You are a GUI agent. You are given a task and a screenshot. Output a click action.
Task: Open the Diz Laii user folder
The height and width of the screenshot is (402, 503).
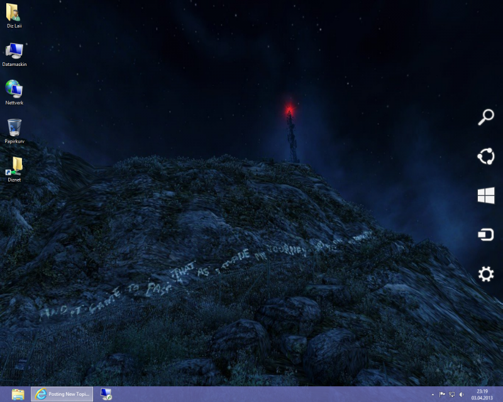point(14,15)
